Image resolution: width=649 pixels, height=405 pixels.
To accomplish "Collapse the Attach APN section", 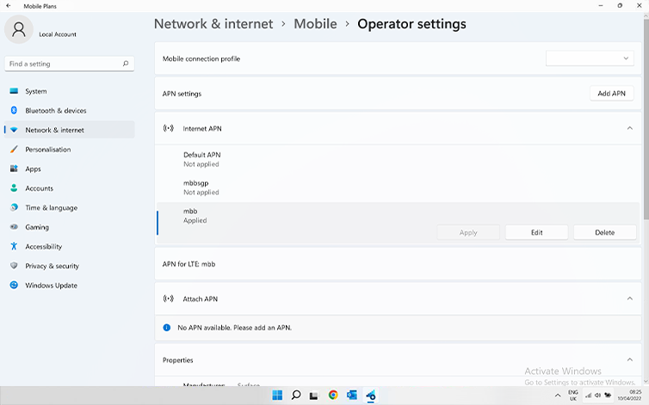I will tap(629, 298).
